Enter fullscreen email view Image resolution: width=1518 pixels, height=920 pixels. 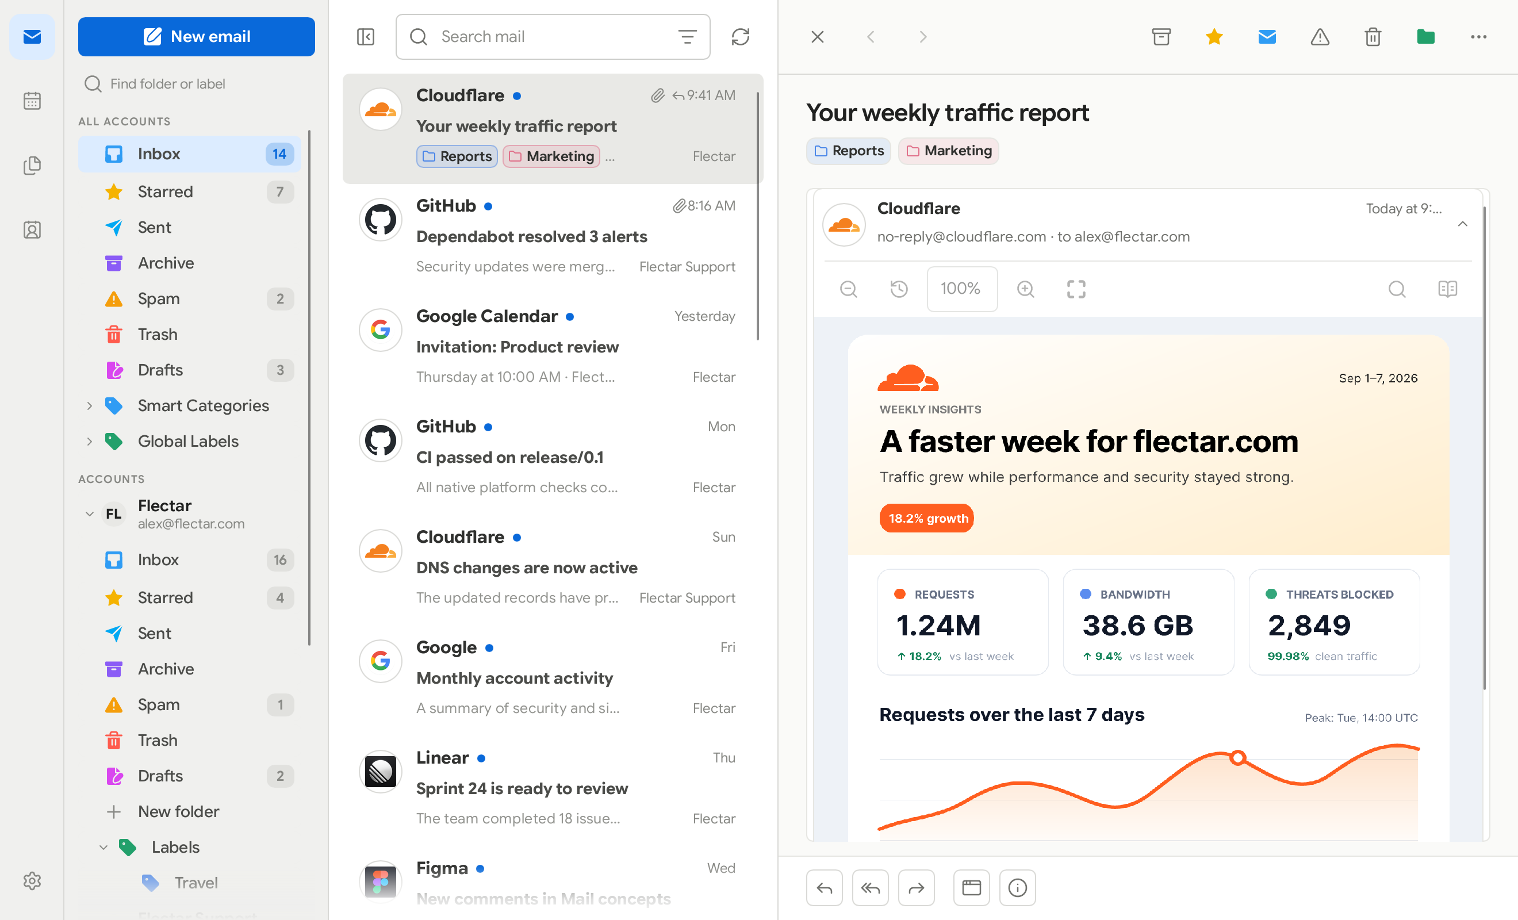tap(1076, 289)
